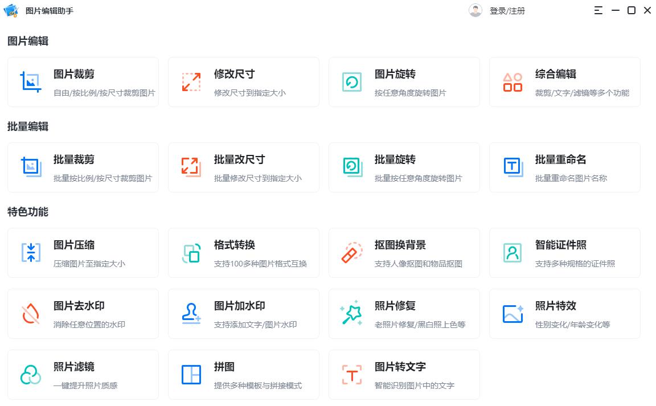656x406 pixels.
Task: Select the 图片加水印 add watermark feature
Action: coord(243,314)
